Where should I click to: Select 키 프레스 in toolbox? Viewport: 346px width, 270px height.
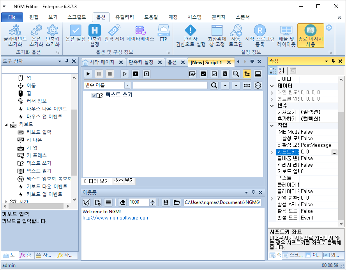(x=37, y=155)
